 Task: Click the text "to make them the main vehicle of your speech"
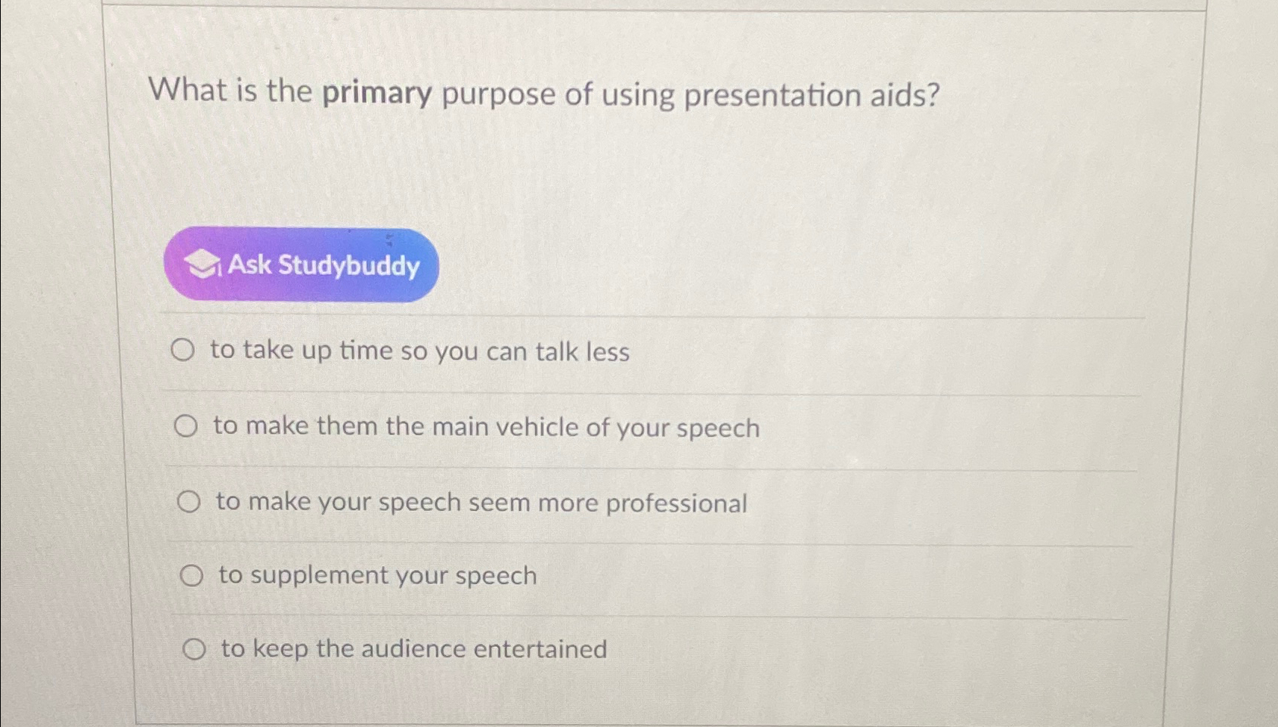487,426
